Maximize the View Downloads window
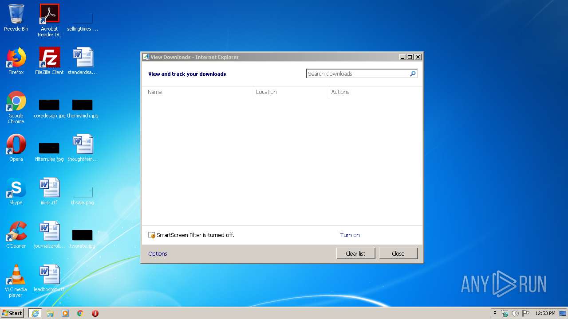 pos(410,57)
